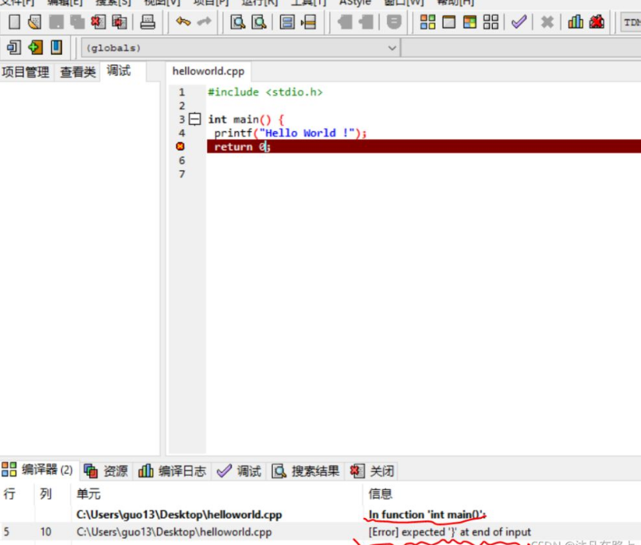Open the empty members dropdown beside globals
Viewport: 641px width, 545px height.
(x=522, y=49)
